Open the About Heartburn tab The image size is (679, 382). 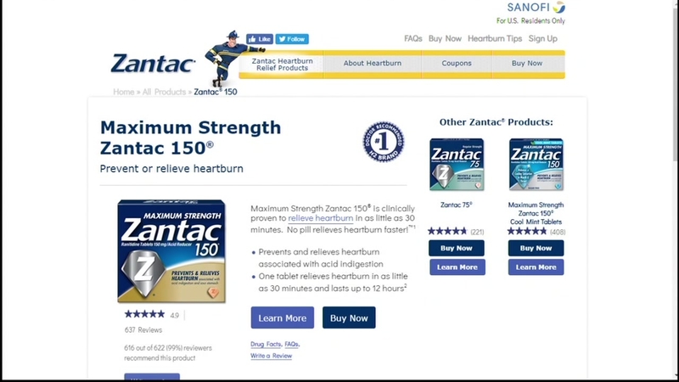373,63
